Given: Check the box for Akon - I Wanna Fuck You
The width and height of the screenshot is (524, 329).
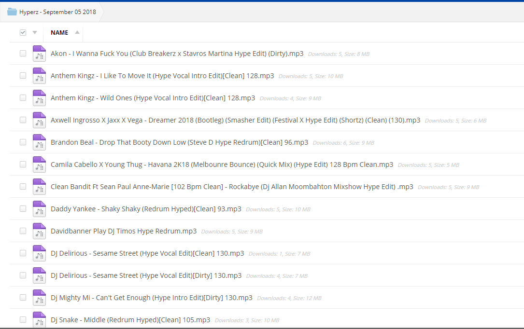Looking at the screenshot, I should tap(23, 54).
